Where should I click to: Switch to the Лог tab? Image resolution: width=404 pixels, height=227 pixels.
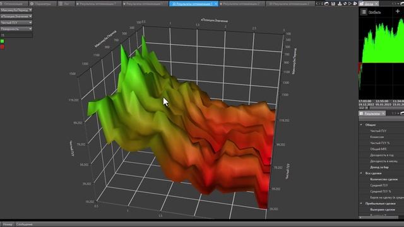click(x=66, y=4)
